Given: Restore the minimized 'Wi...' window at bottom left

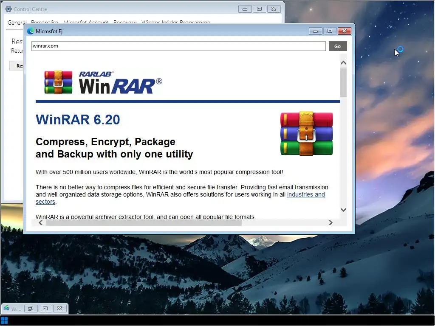Looking at the screenshot, I should tap(31, 309).
